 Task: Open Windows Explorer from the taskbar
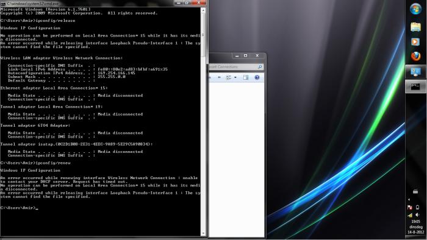tap(415, 27)
